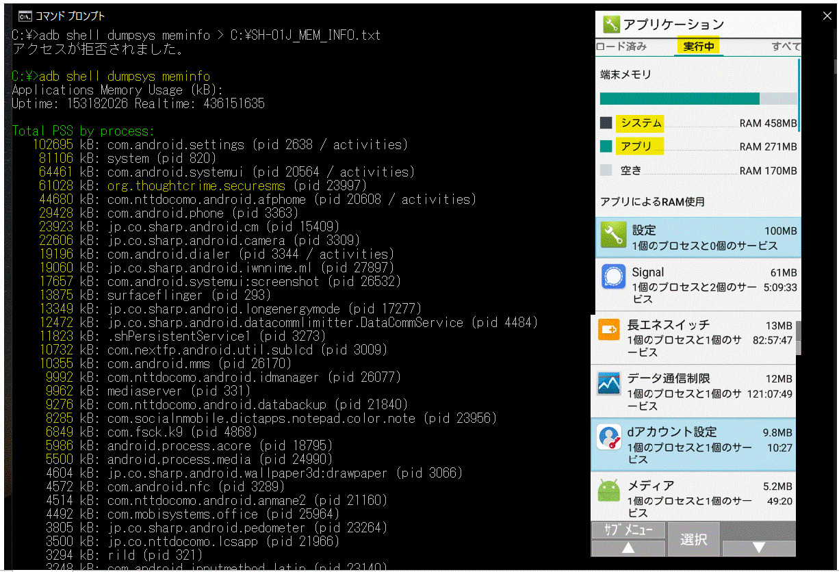
Task: Click the 設定 wrench app icon
Action: [614, 236]
